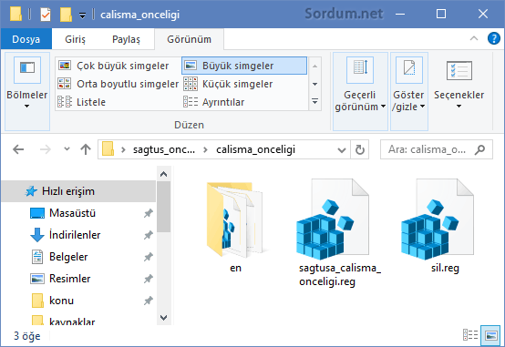Click pin icon next to Belgeler

149,257
